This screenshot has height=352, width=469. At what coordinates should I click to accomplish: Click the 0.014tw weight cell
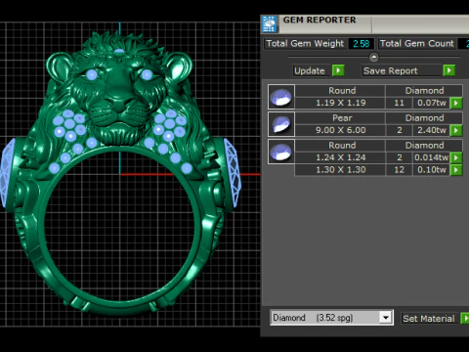click(x=431, y=157)
